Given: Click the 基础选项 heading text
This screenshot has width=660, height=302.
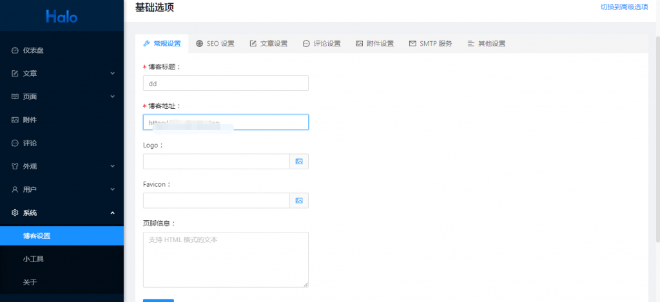Looking at the screenshot, I should click(155, 7).
